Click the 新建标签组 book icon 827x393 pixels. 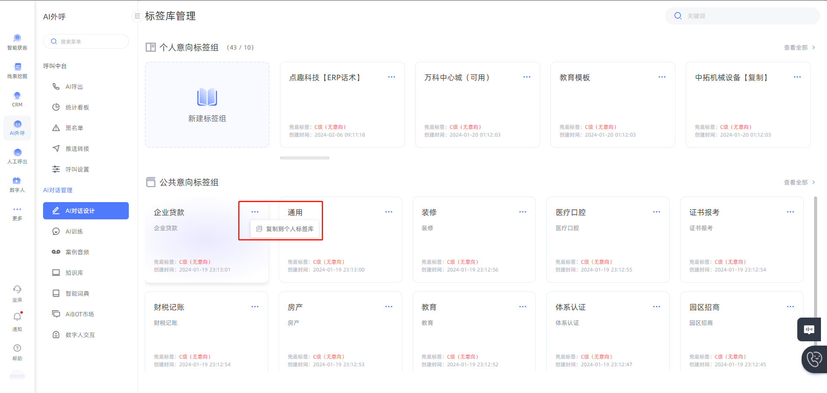207,97
